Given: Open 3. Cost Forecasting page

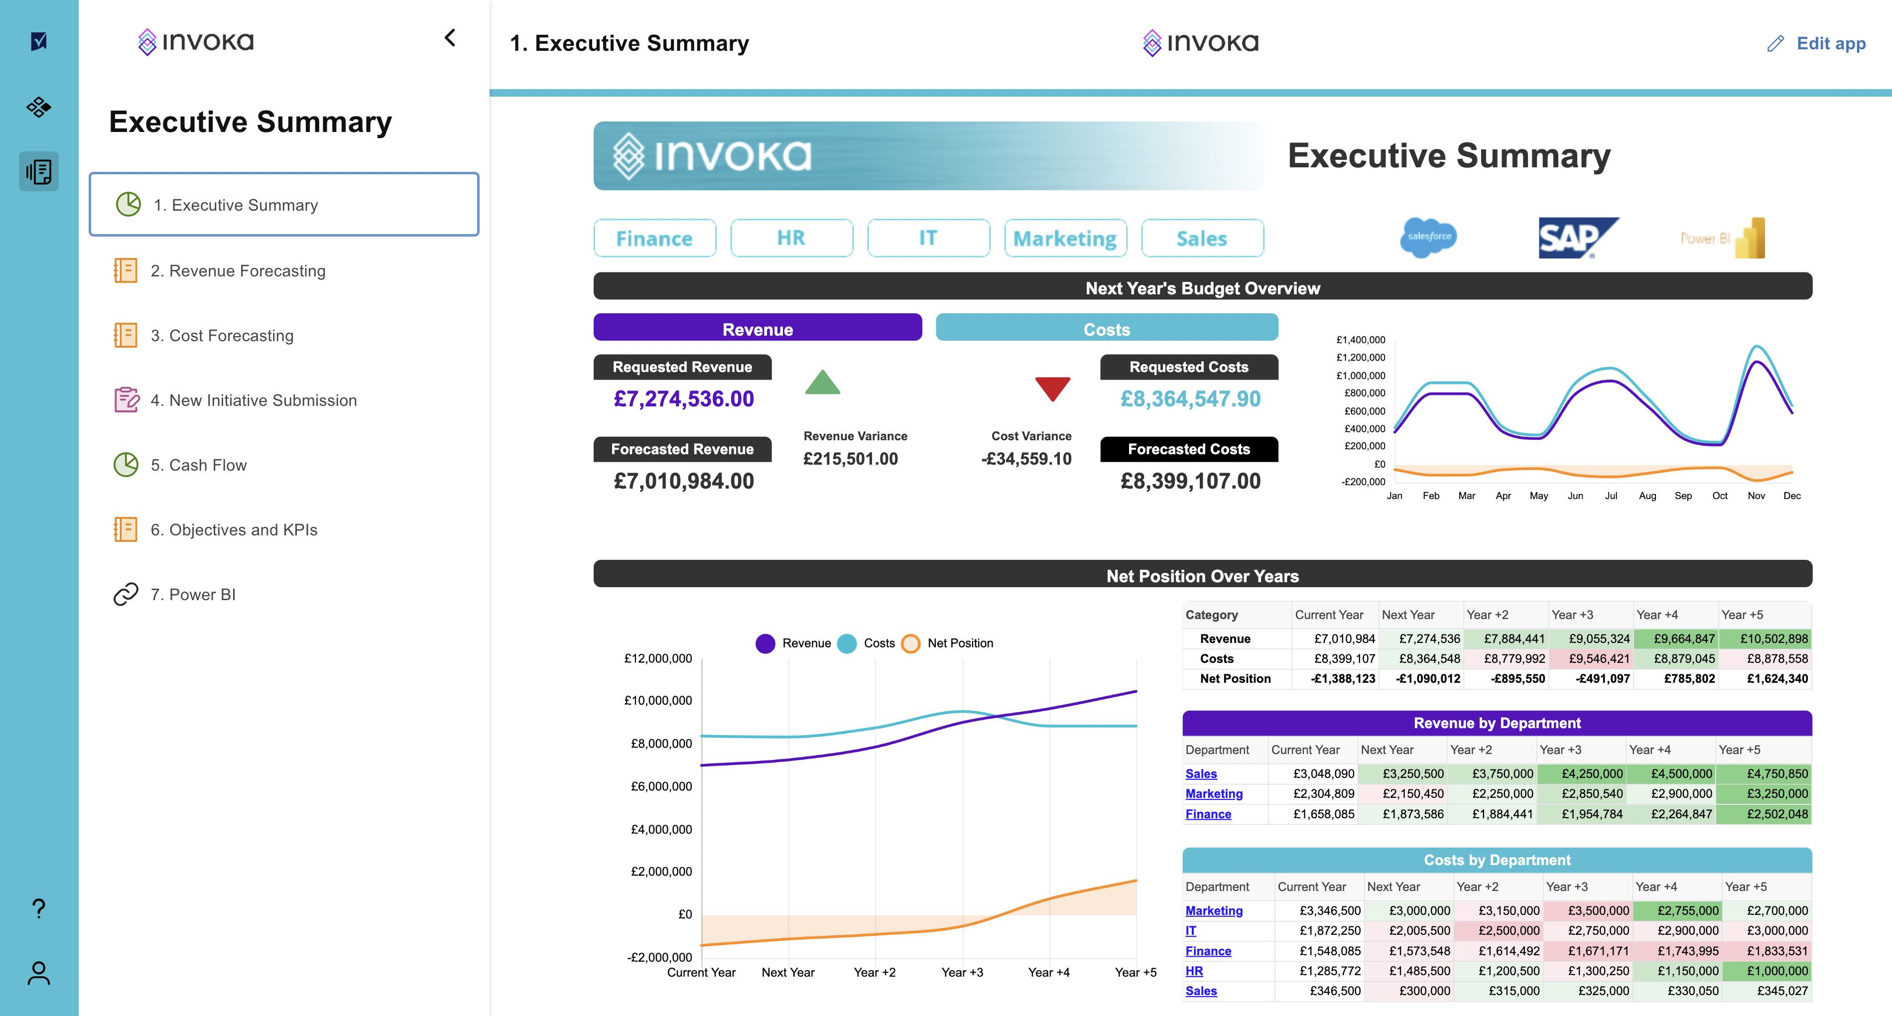Looking at the screenshot, I should (283, 335).
